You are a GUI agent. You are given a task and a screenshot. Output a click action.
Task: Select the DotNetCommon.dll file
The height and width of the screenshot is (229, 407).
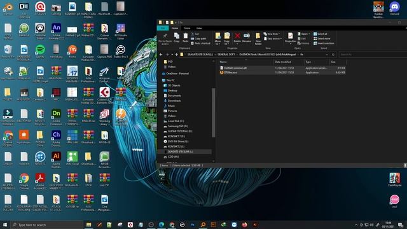pyautogui.click(x=282, y=68)
